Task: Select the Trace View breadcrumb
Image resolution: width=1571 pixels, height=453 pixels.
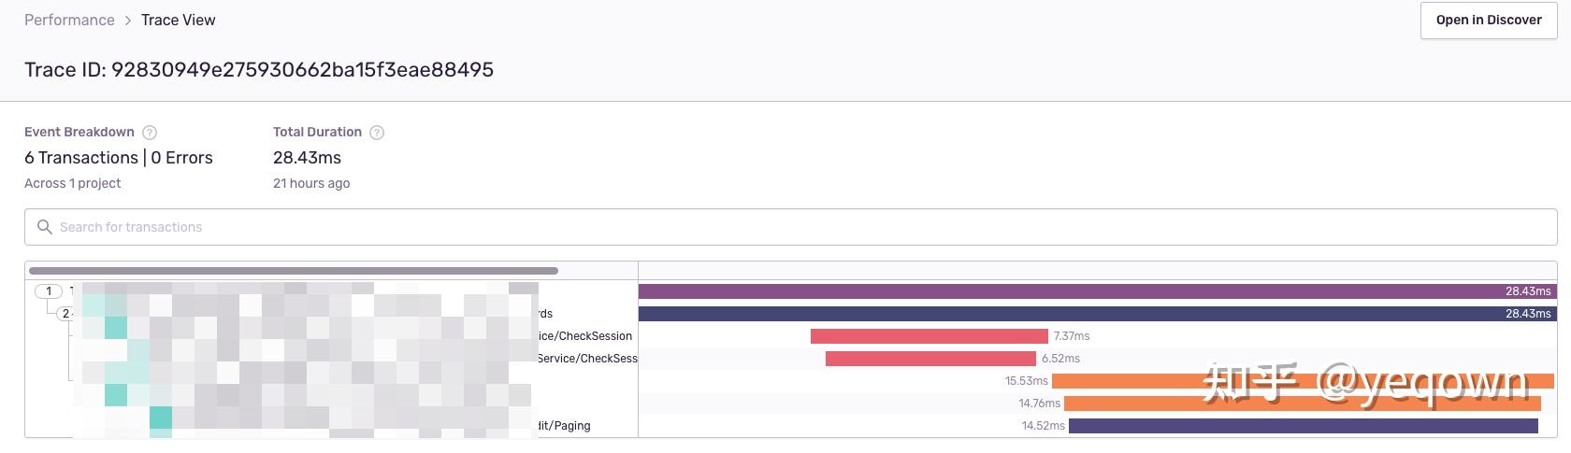Action: pos(178,21)
